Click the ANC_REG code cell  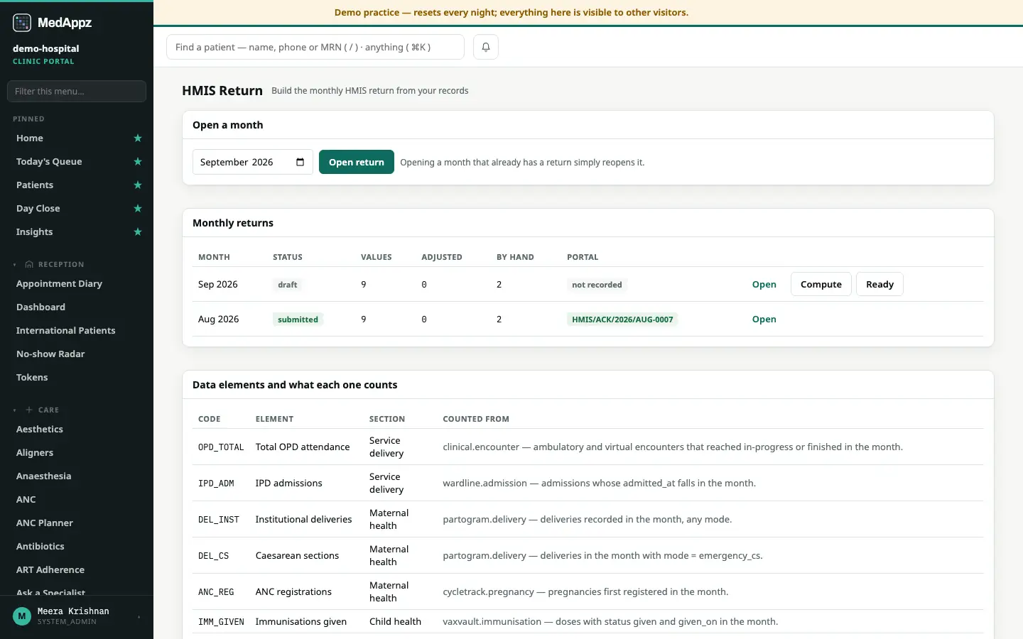tap(216, 592)
